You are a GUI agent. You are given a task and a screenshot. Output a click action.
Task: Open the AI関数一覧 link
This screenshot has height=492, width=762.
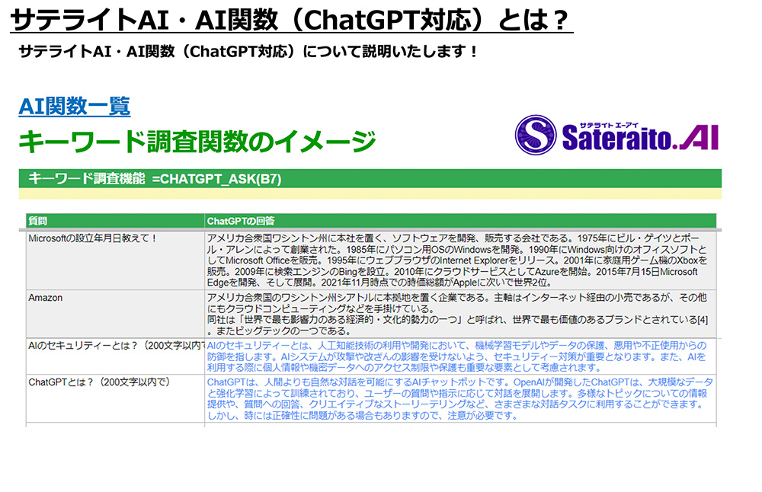pos(75,107)
